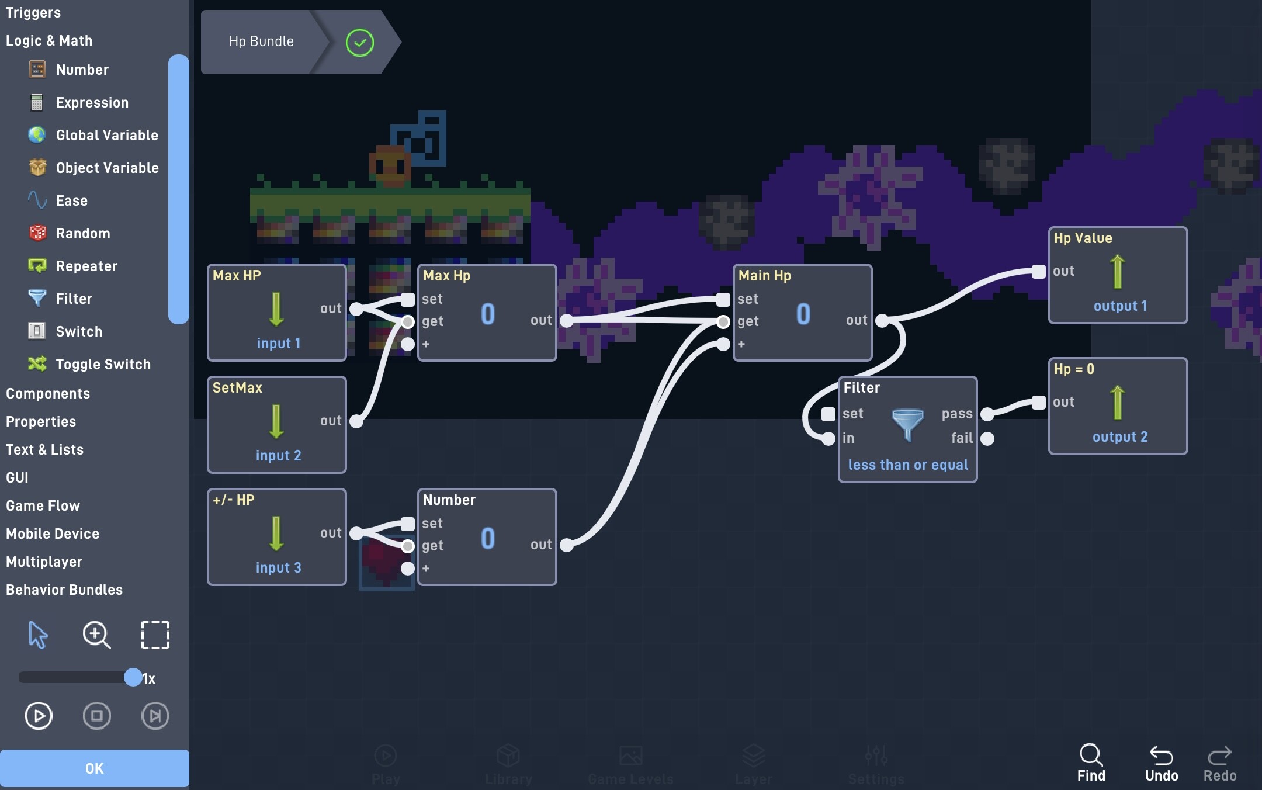Pick the Global Variable globe icon

coord(37,135)
